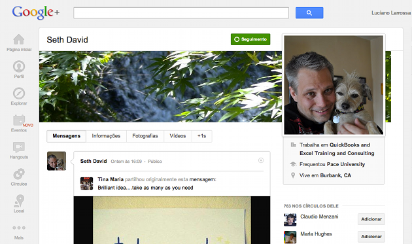Image resolution: width=412 pixels, height=244 pixels.
Task: Switch to the Mensagens tab
Action: coord(66,136)
